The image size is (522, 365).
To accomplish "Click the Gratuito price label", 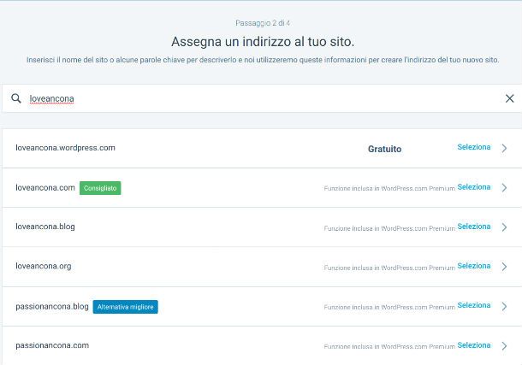I will click(384, 149).
